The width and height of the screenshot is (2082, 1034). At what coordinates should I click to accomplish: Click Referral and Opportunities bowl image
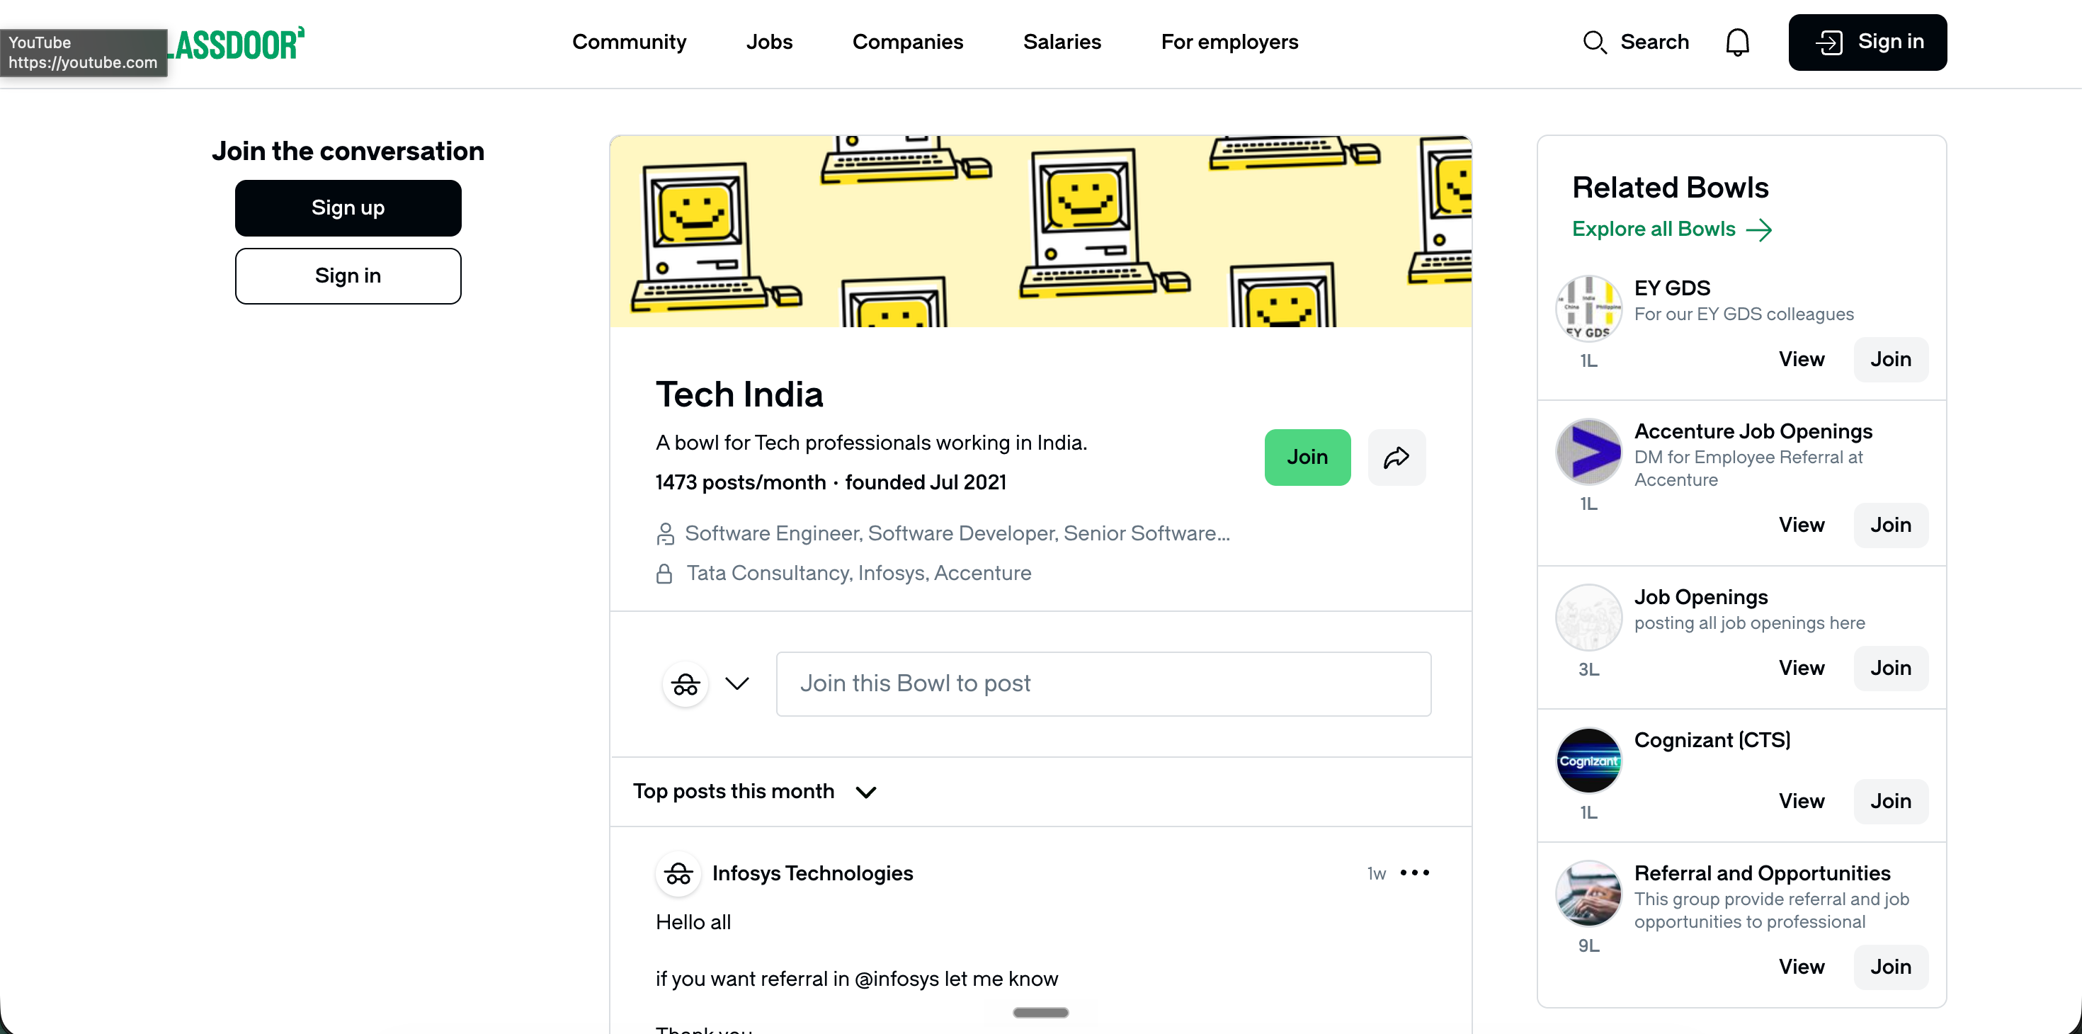click(1588, 894)
